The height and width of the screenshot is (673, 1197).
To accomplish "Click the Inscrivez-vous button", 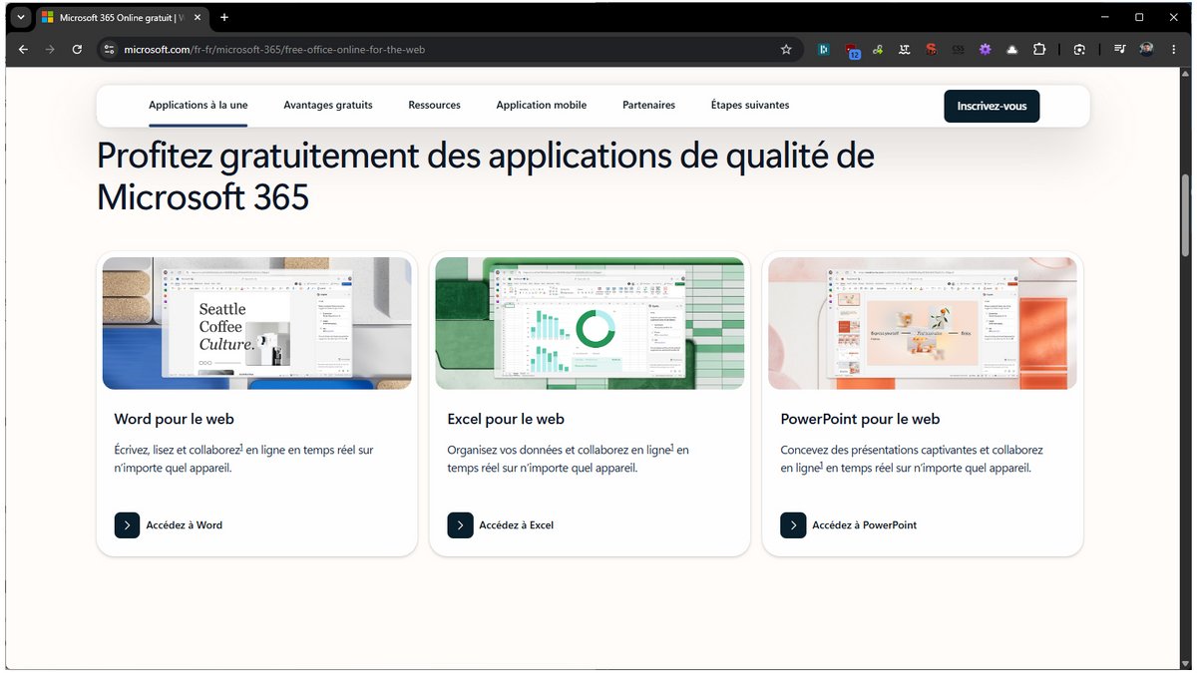I will point(992,106).
